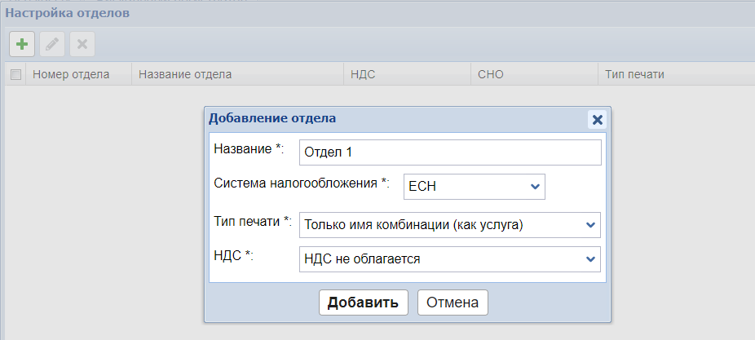Image resolution: width=755 pixels, height=340 pixels.
Task: Toggle the select-all checkbox in table header
Action: click(x=15, y=74)
